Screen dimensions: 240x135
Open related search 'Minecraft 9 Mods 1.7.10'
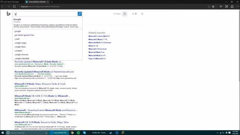tap(97, 39)
